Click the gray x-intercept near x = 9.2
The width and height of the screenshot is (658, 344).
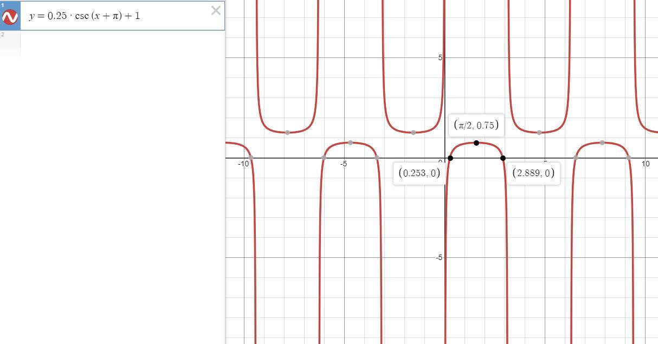coord(629,158)
